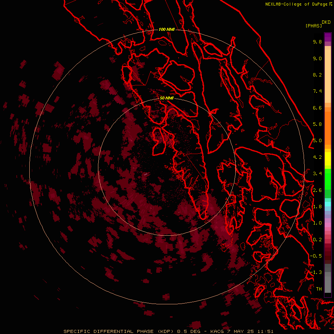The width and height of the screenshot is (334, 334).
Task: Click the 6.6 value on the color scale
Action: tap(317, 108)
